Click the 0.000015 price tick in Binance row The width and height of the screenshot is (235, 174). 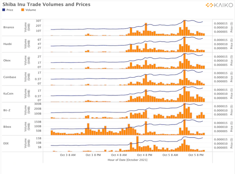pos(221,23)
